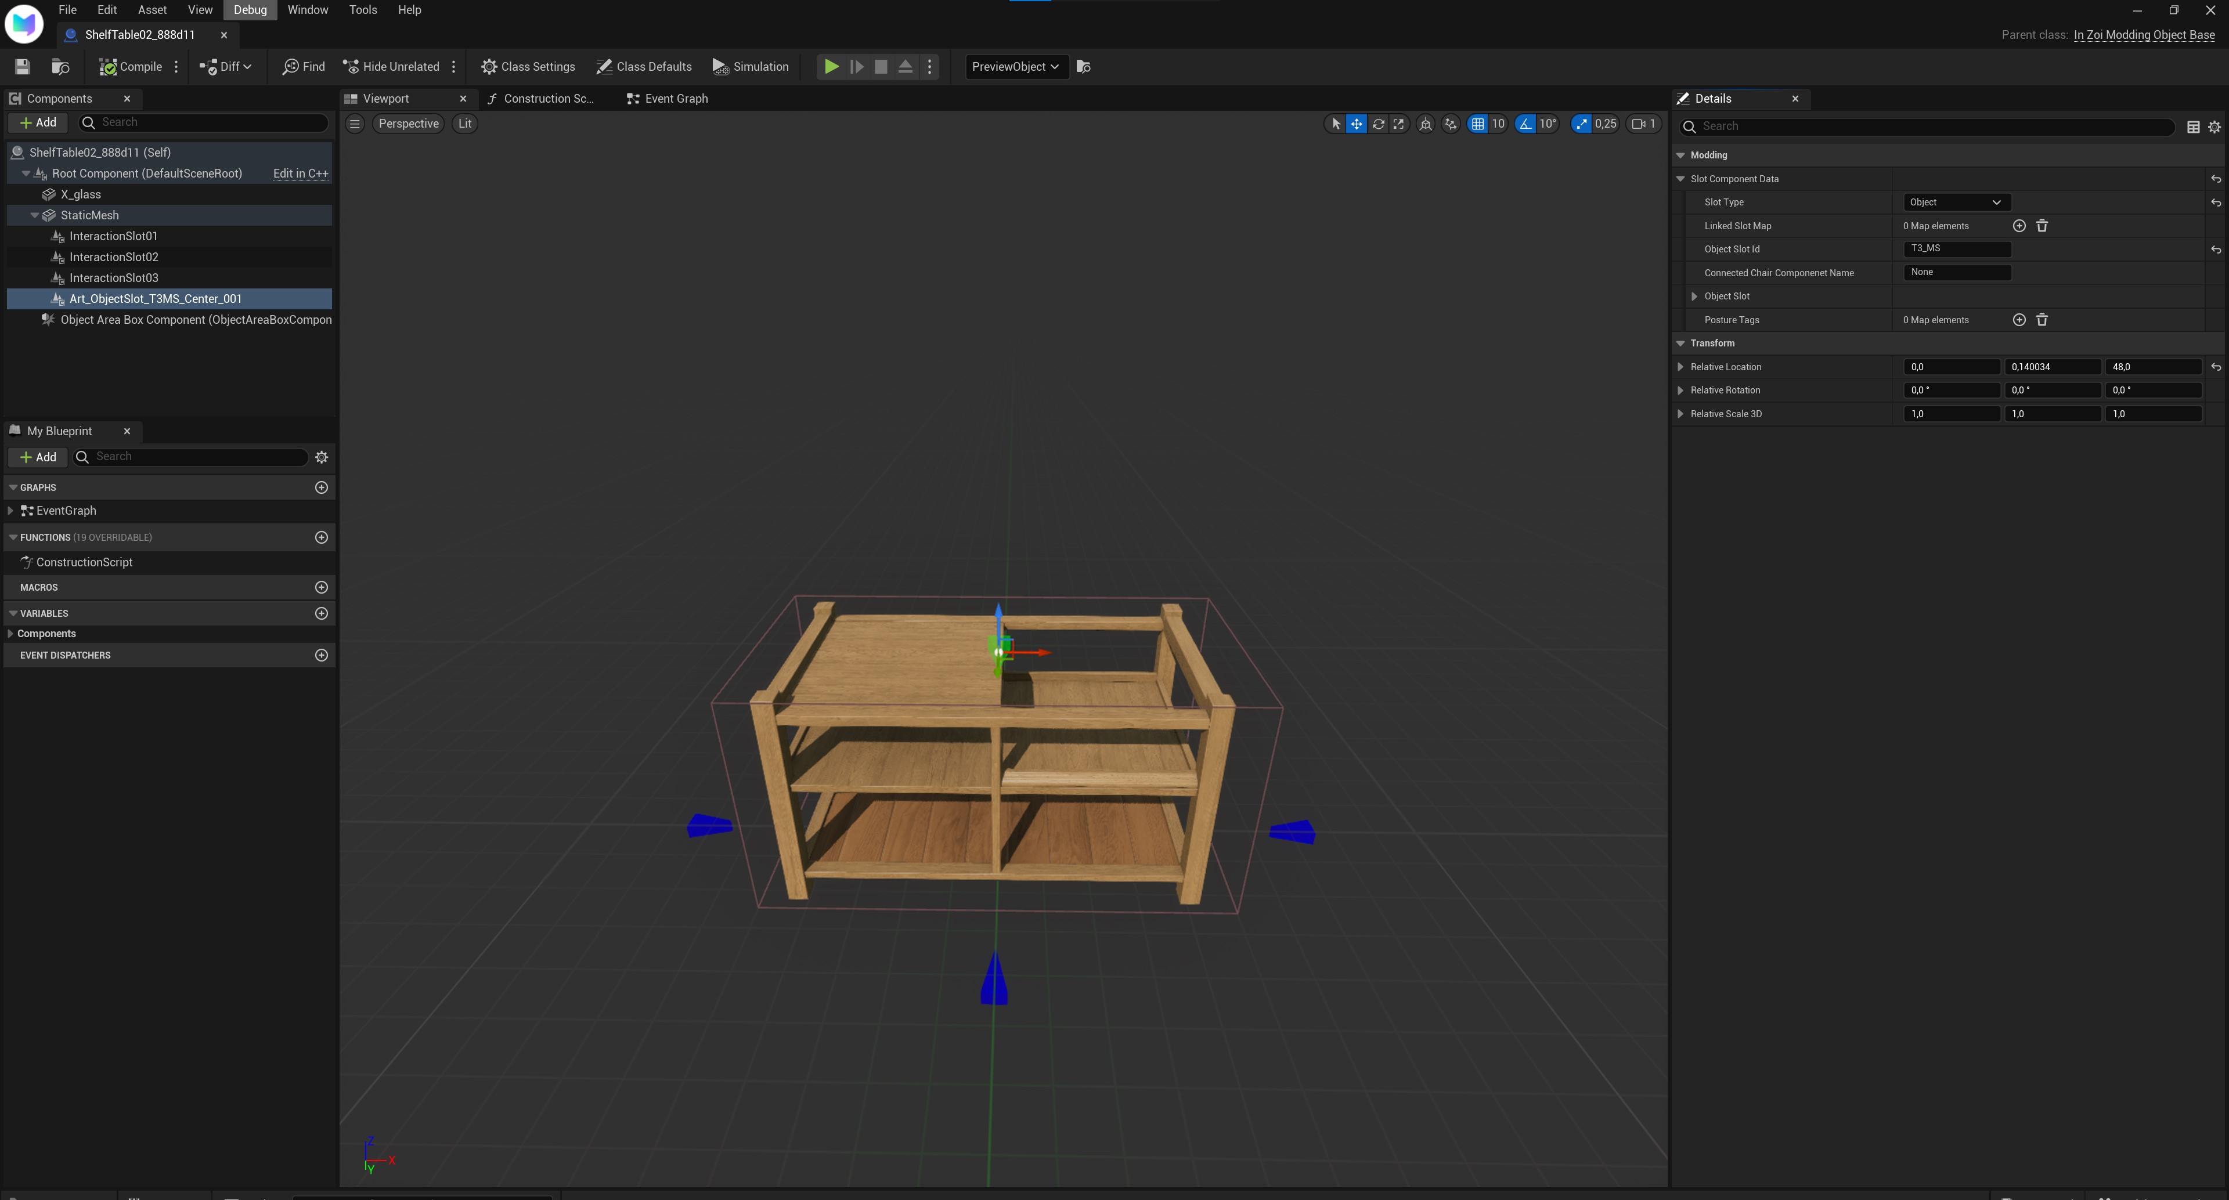Follow the In Zoi Modding Object Base link
Screen dimensions: 2229x1200
[x=2144, y=35]
